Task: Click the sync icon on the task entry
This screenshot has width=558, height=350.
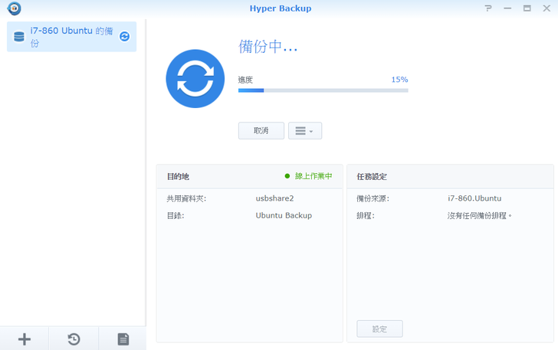Action: point(124,37)
